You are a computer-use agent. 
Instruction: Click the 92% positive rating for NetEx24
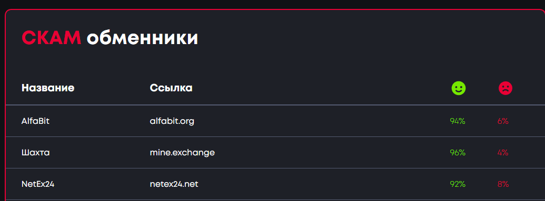point(458,184)
